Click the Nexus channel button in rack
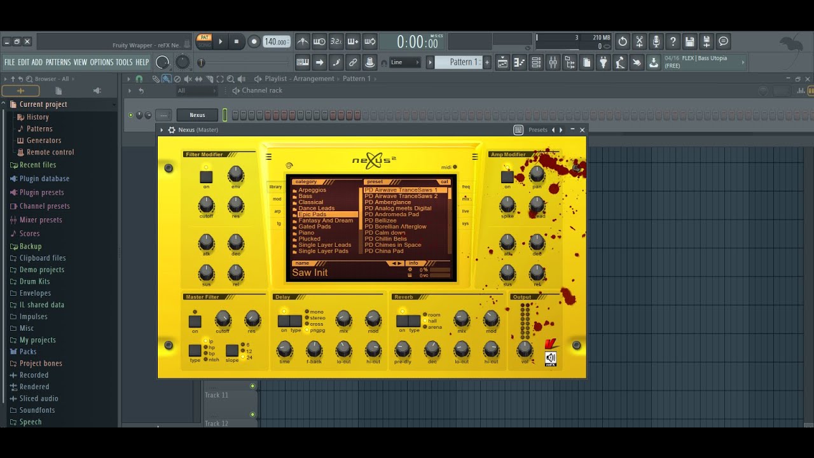 (x=197, y=115)
